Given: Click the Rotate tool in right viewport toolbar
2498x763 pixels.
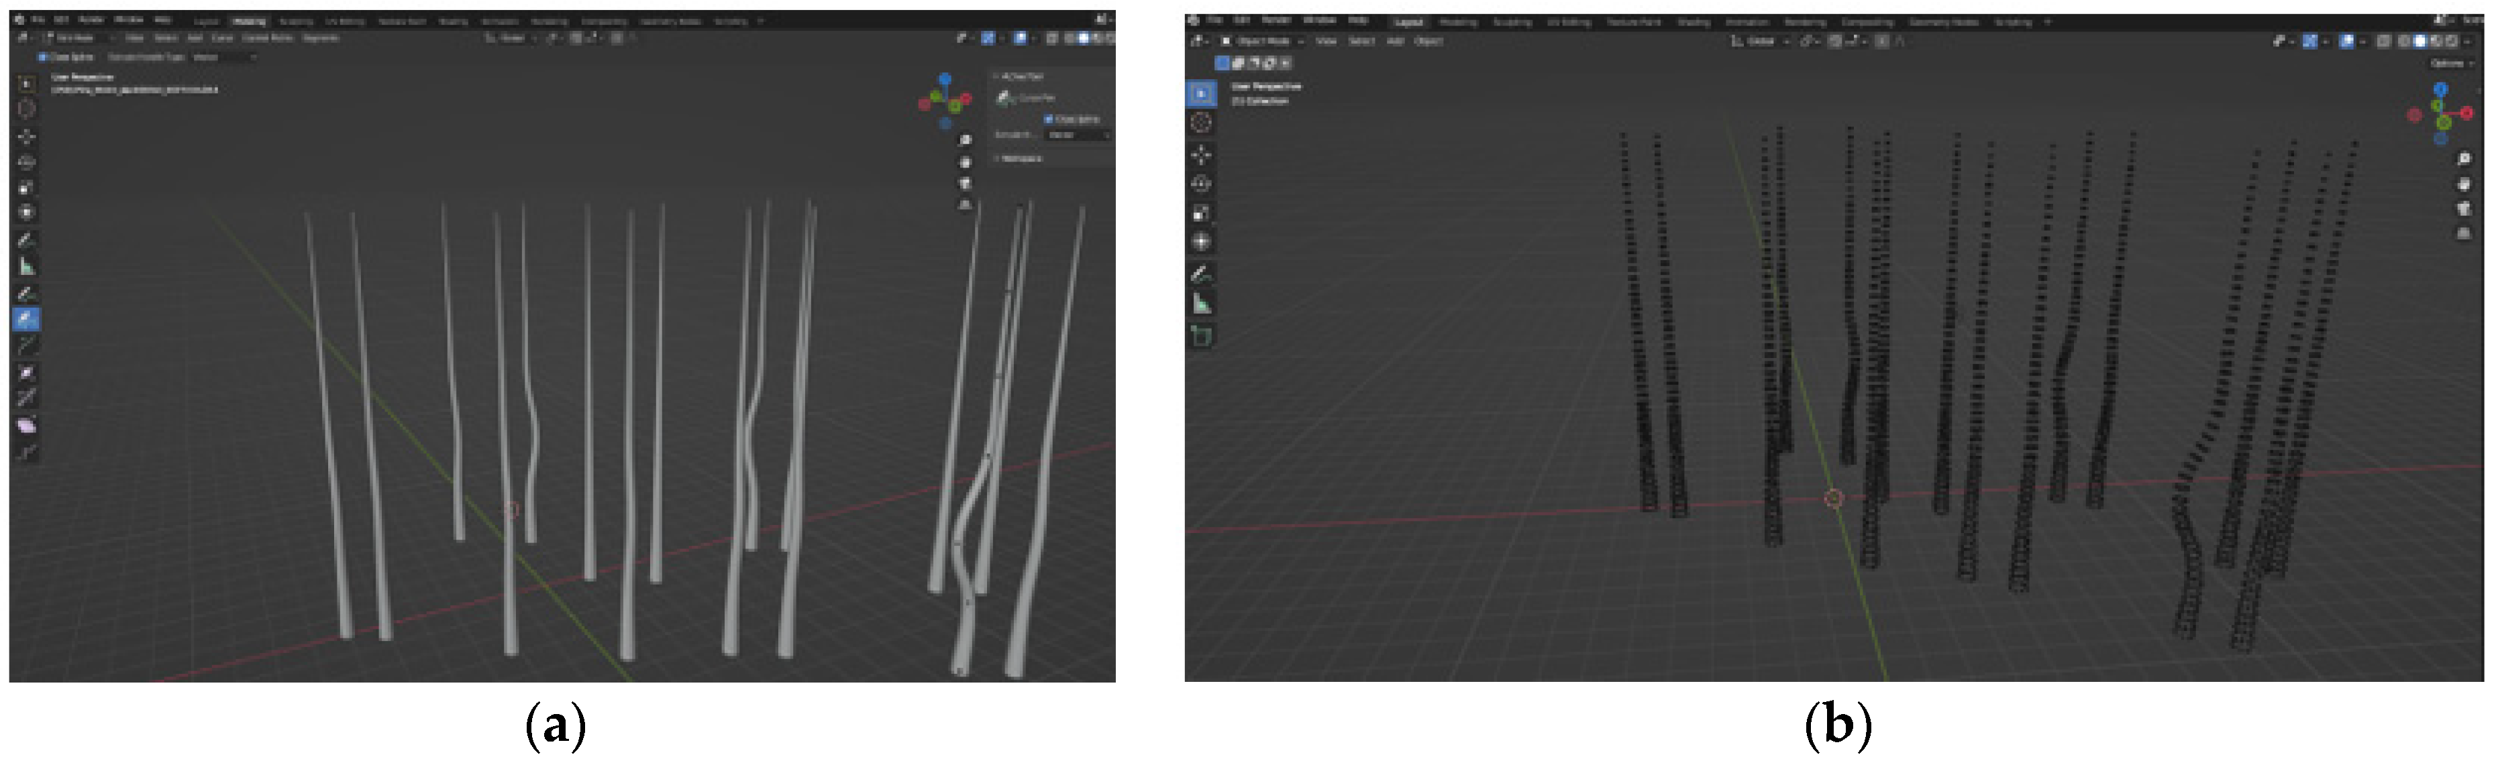Looking at the screenshot, I should [1202, 183].
